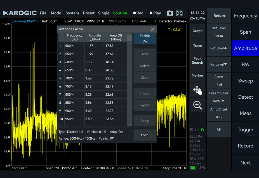The width and height of the screenshot is (259, 178).
Task: Click the green power adapter status icon
Action: [202, 130]
